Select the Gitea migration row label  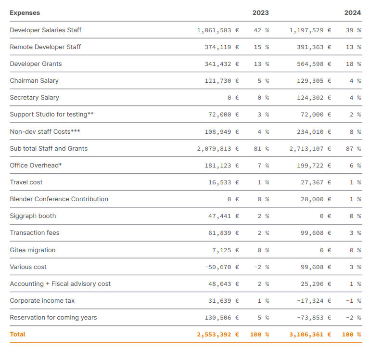(33, 250)
